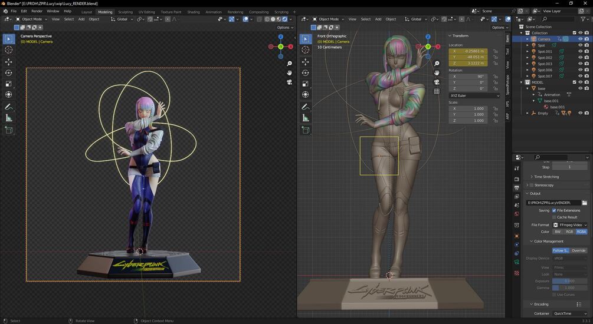This screenshot has height=324, width=593.
Task: Click the output path field
Action: pyautogui.click(x=553, y=203)
